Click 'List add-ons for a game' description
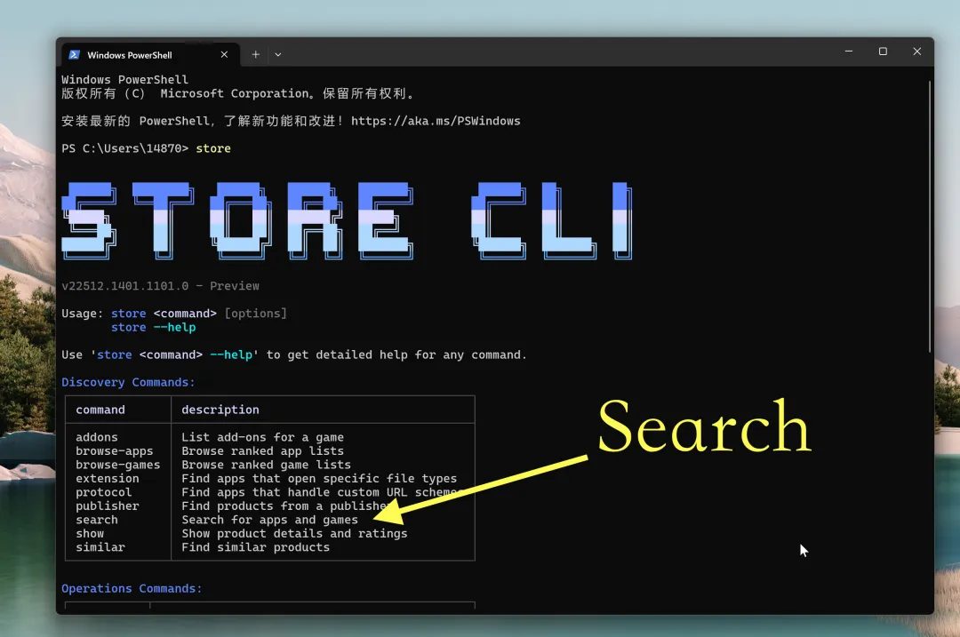This screenshot has height=637, width=960. pyautogui.click(x=262, y=437)
